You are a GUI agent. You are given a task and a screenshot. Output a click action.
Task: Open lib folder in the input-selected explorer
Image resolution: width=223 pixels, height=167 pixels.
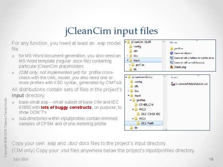(x=133, y=69)
